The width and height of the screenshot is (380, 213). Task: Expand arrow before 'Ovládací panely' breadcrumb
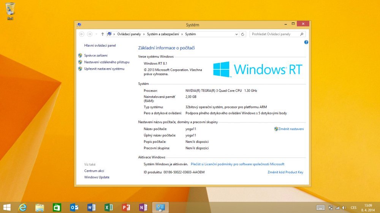coord(114,34)
